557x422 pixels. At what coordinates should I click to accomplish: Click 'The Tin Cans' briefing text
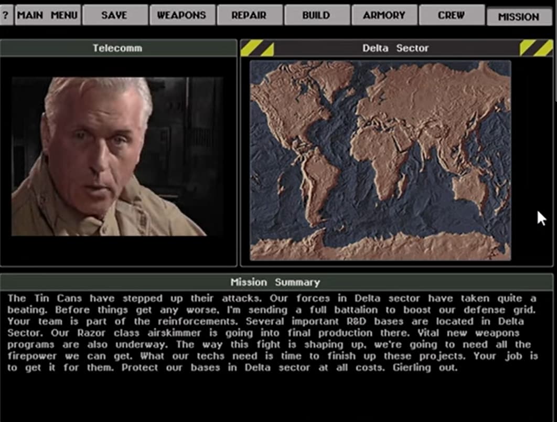pyautogui.click(x=45, y=298)
